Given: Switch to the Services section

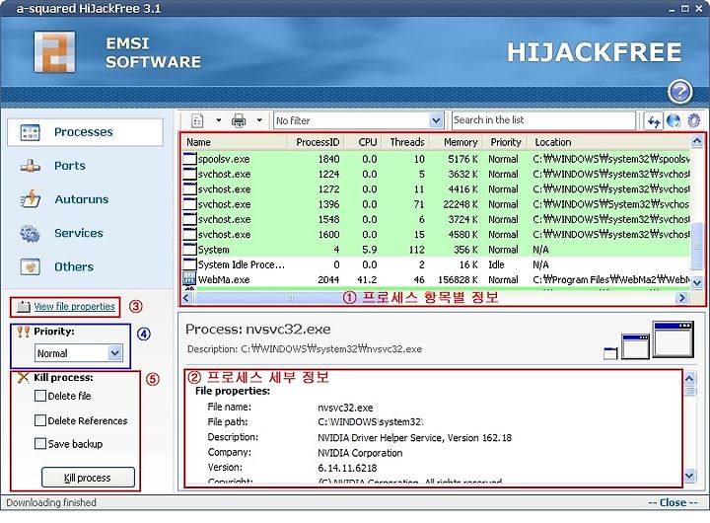Looking at the screenshot, I should tap(79, 233).
